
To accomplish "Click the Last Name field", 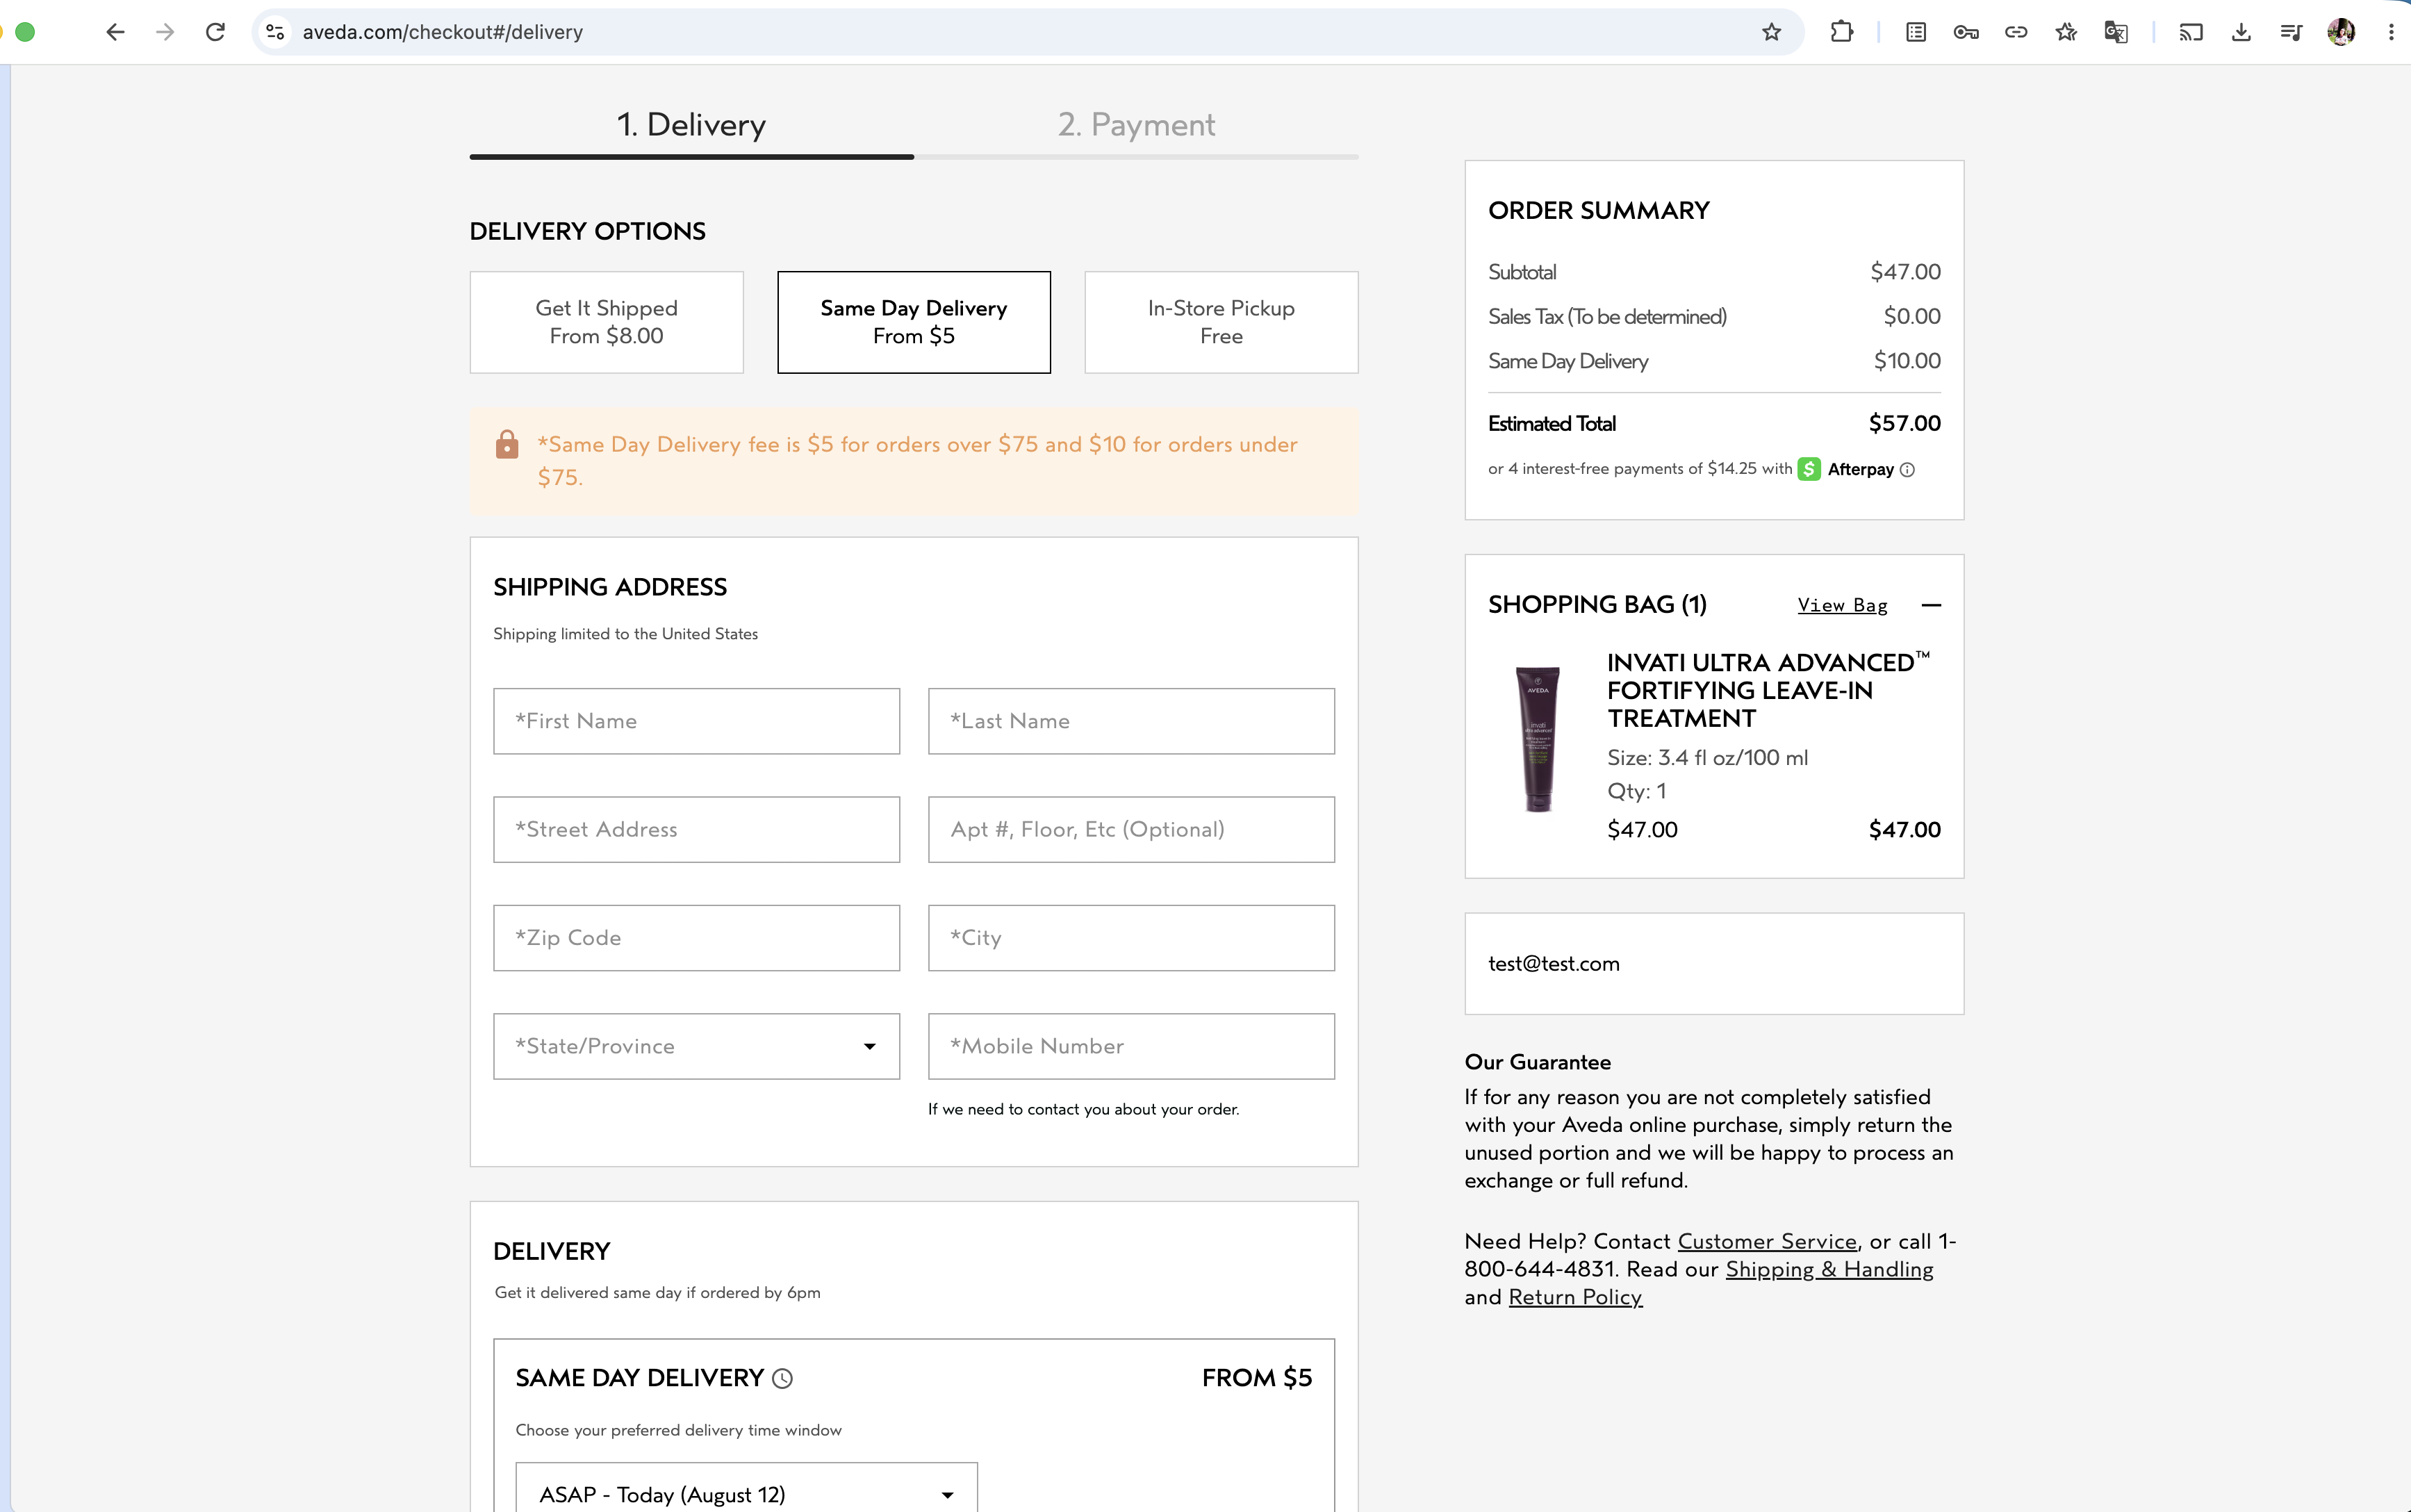I will tap(1131, 721).
